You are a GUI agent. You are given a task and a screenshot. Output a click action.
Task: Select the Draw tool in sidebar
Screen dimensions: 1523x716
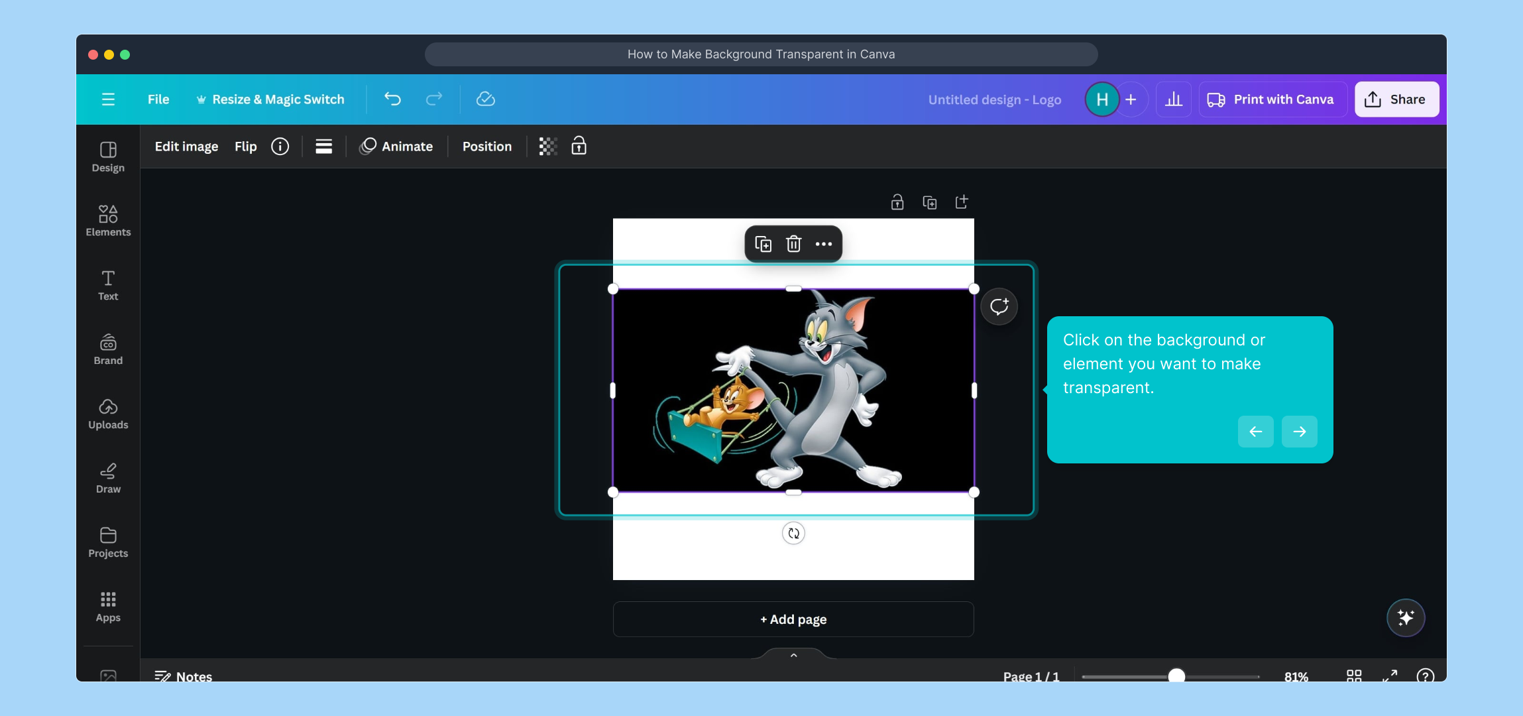(x=108, y=478)
